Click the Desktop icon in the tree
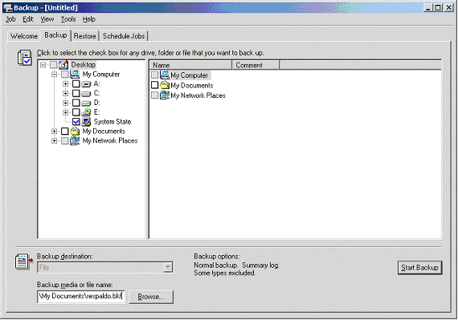 (63, 65)
